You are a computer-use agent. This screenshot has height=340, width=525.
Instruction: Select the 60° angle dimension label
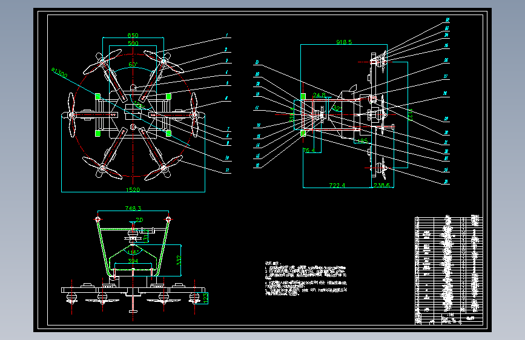point(133,65)
